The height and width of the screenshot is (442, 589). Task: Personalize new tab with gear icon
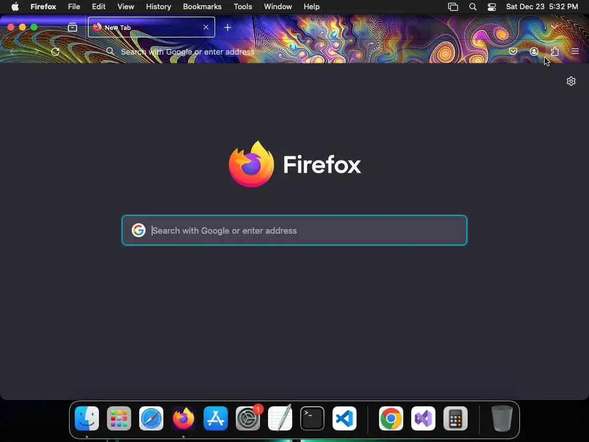click(571, 81)
